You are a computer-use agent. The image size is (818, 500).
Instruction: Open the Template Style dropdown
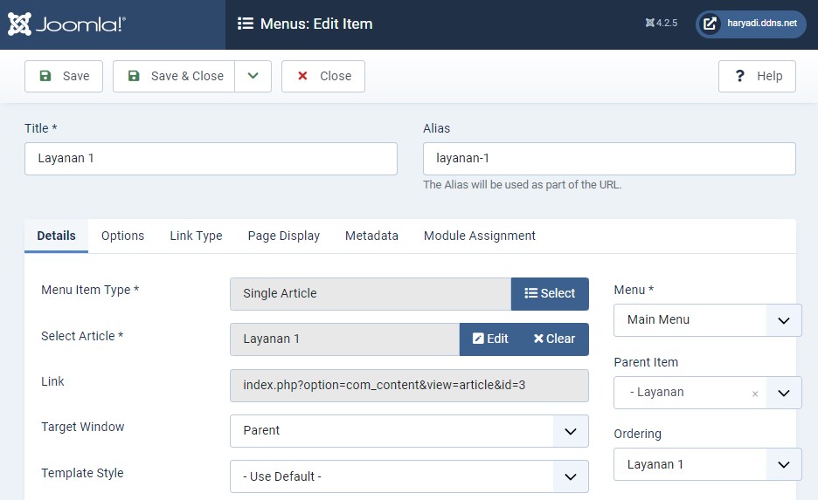coord(570,476)
